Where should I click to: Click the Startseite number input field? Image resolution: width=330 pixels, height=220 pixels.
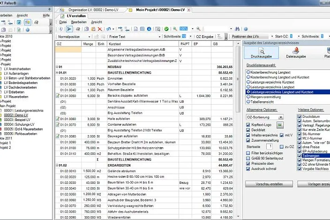click(270, 146)
